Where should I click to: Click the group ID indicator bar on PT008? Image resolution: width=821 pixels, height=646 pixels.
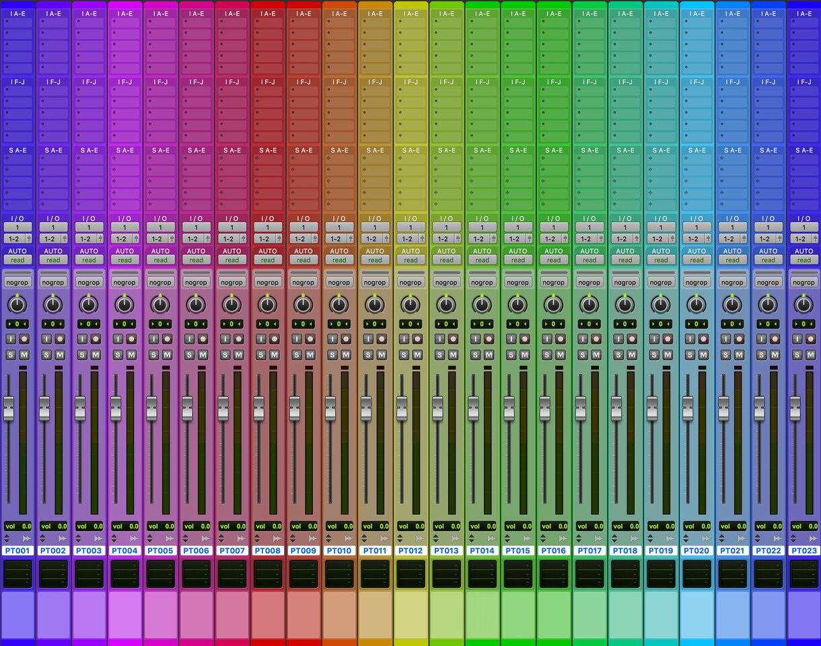(268, 273)
